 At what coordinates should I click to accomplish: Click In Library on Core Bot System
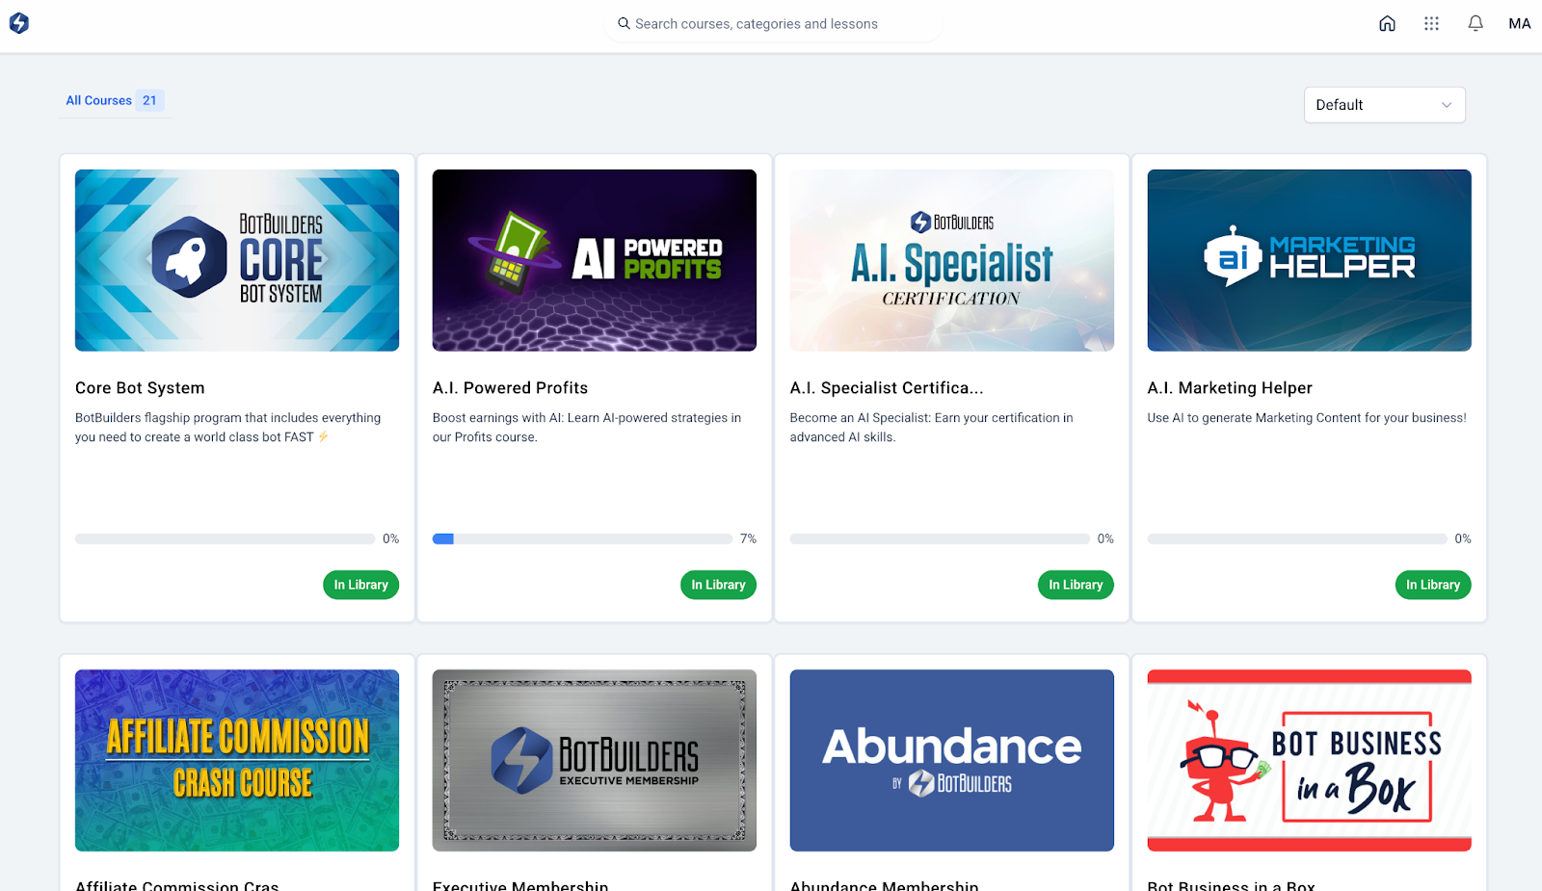360,585
